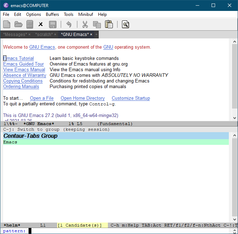
Task: Click the helm pane scrollbar down arrow
Action: [x=234, y=220]
